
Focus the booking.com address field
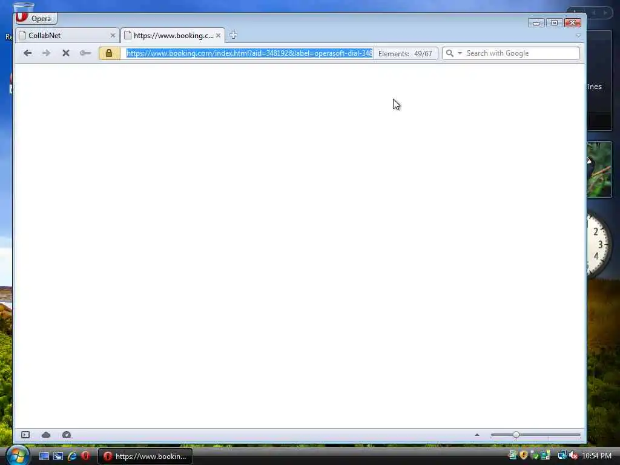click(x=249, y=53)
